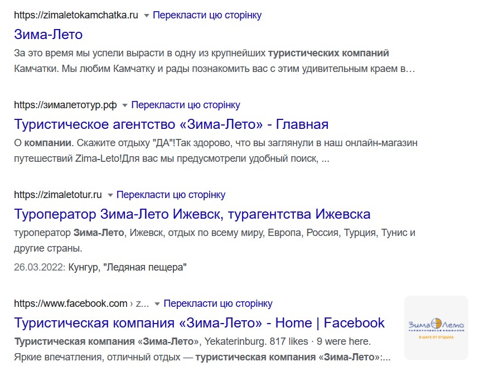The width and height of the screenshot is (484, 371).
Task: Open the "Зима-Лето" Kamchatka result title
Action: pos(48,34)
